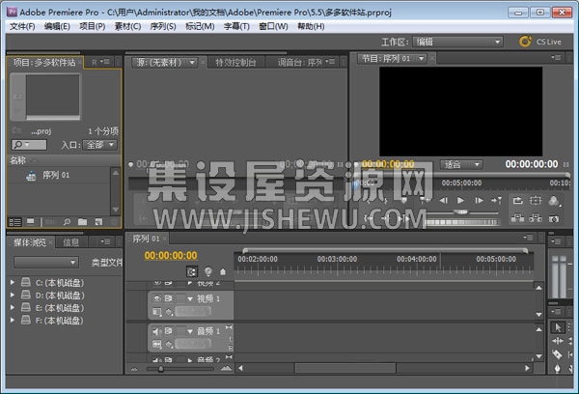The image size is (579, 394).
Task: Open the 文件(F) menu
Action: 22,26
